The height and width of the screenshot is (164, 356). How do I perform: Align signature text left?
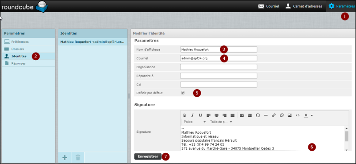point(208,115)
